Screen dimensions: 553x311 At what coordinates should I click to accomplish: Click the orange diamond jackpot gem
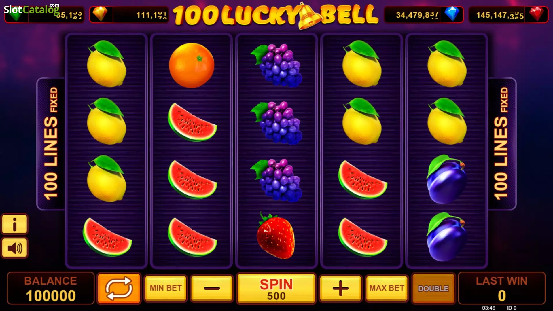[100, 14]
